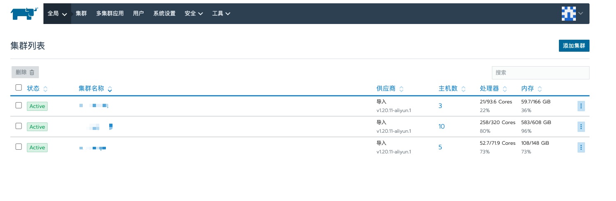Viewport: 616px width, 201px height.
Task: Check the checkbox for the 3-host cluster
Action: point(19,105)
